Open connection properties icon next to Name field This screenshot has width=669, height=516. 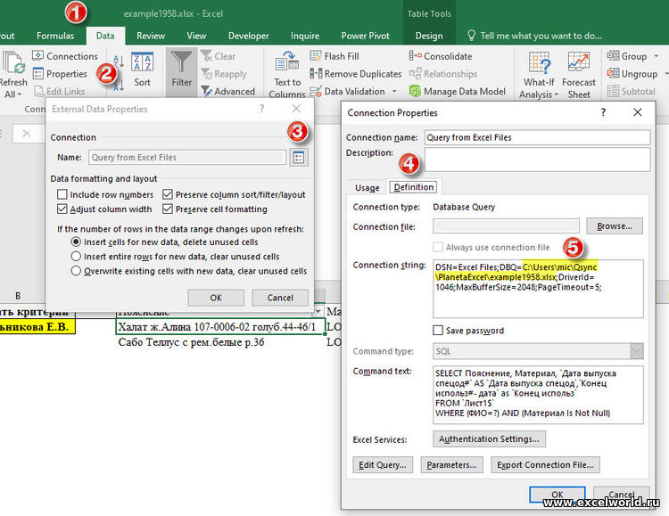point(299,158)
